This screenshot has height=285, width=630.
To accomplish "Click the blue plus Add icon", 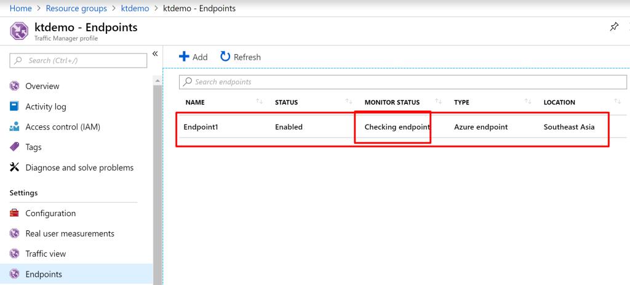I will pos(184,57).
